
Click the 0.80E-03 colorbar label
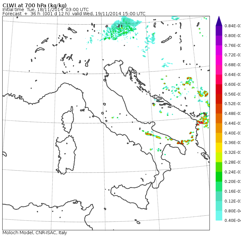tap(233, 35)
